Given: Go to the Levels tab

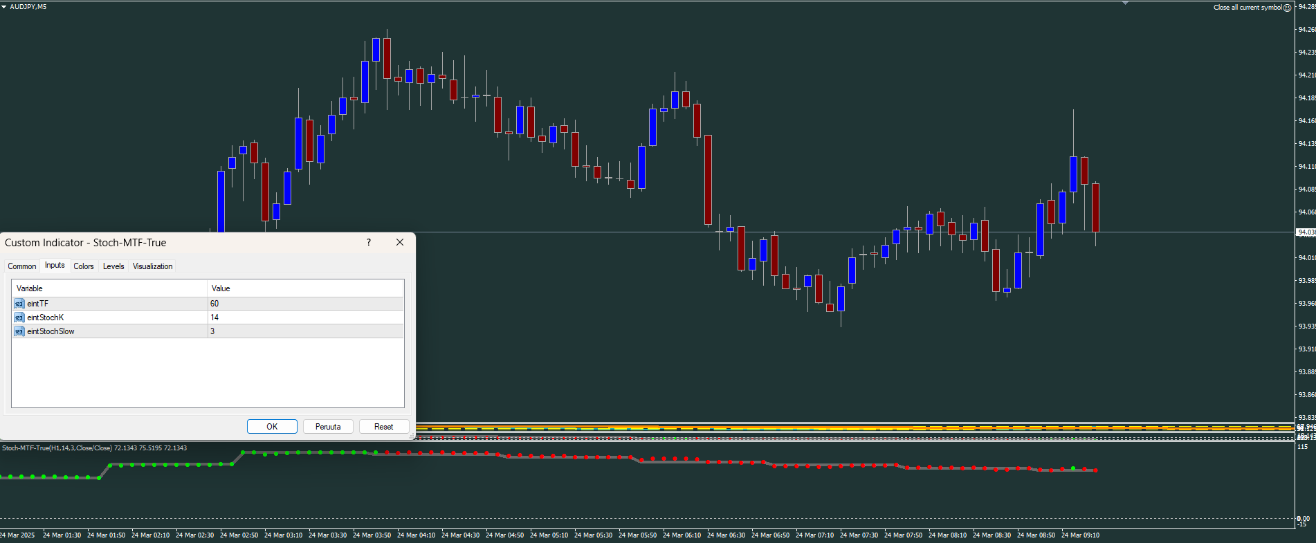Looking at the screenshot, I should tap(113, 266).
